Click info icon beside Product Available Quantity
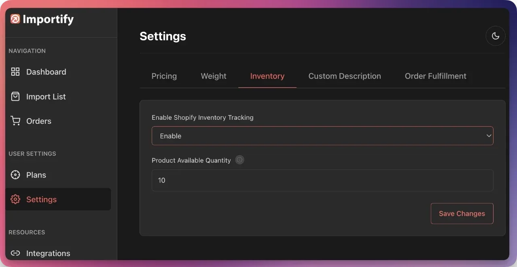This screenshot has height=267, width=517. pyautogui.click(x=240, y=160)
